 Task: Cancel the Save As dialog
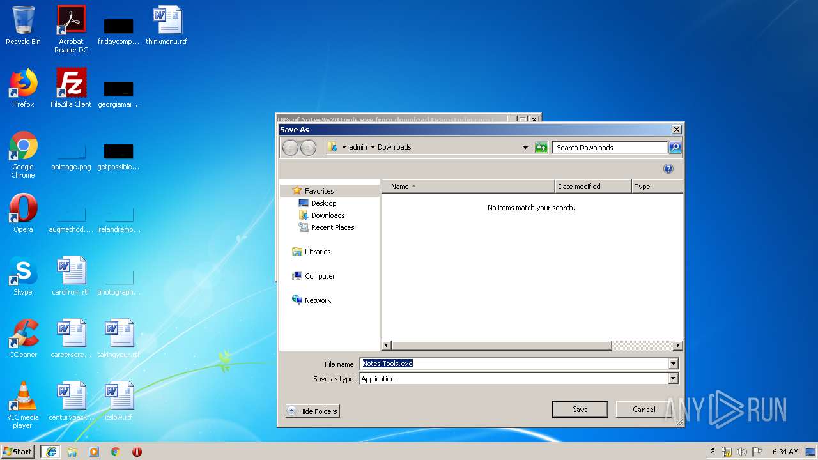pos(644,410)
